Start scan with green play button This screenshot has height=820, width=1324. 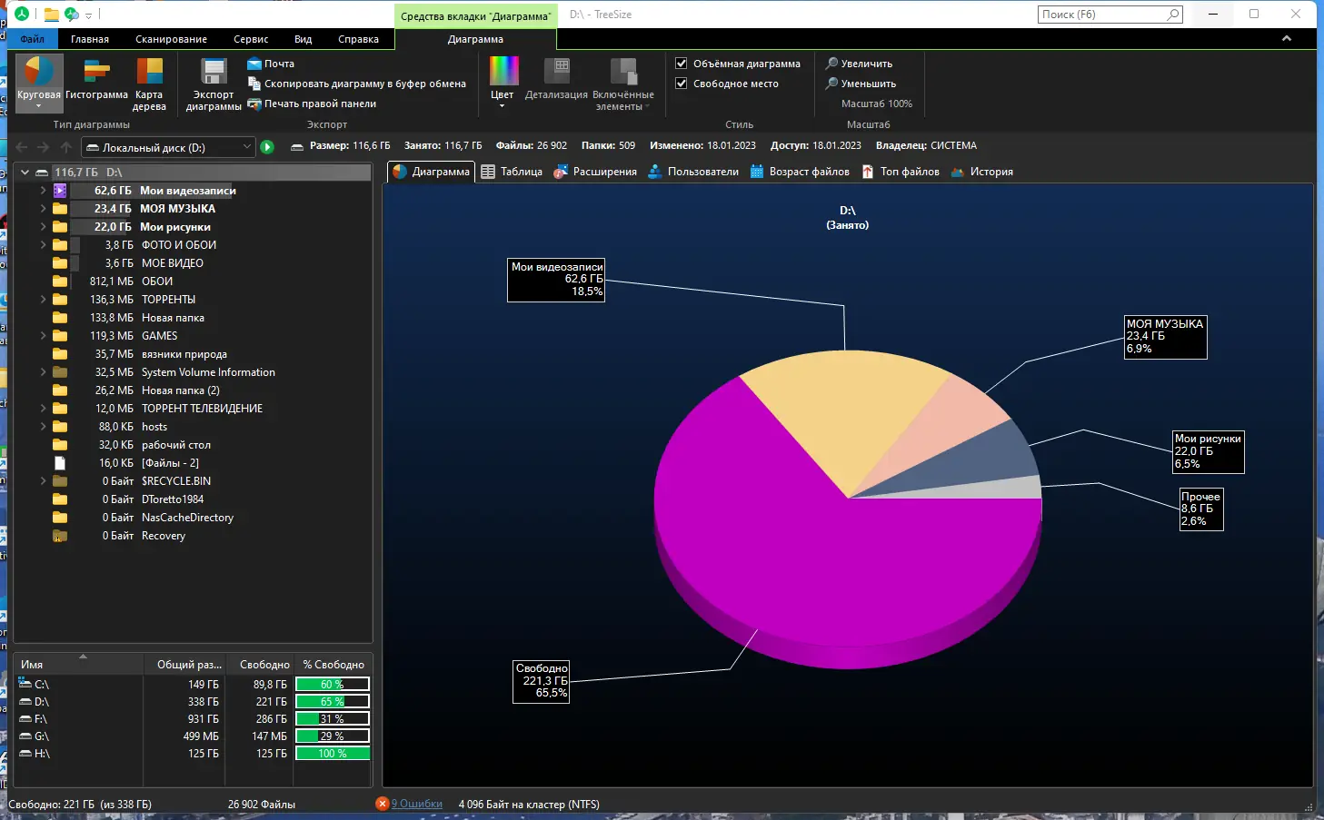tap(267, 146)
